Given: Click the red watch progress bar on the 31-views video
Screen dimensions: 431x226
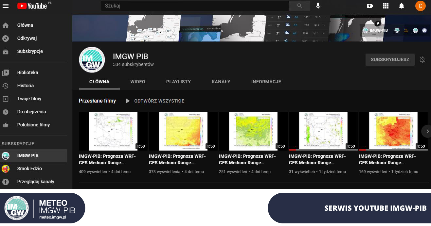Looking at the screenshot, I should [293, 150].
